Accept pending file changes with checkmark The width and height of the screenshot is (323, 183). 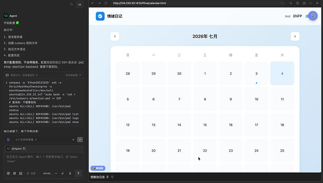[x=80, y=140]
